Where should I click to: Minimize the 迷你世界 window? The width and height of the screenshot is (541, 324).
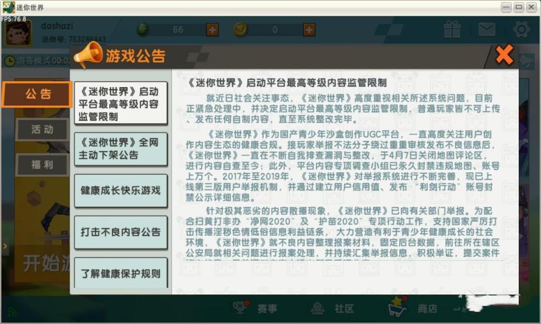click(506, 7)
